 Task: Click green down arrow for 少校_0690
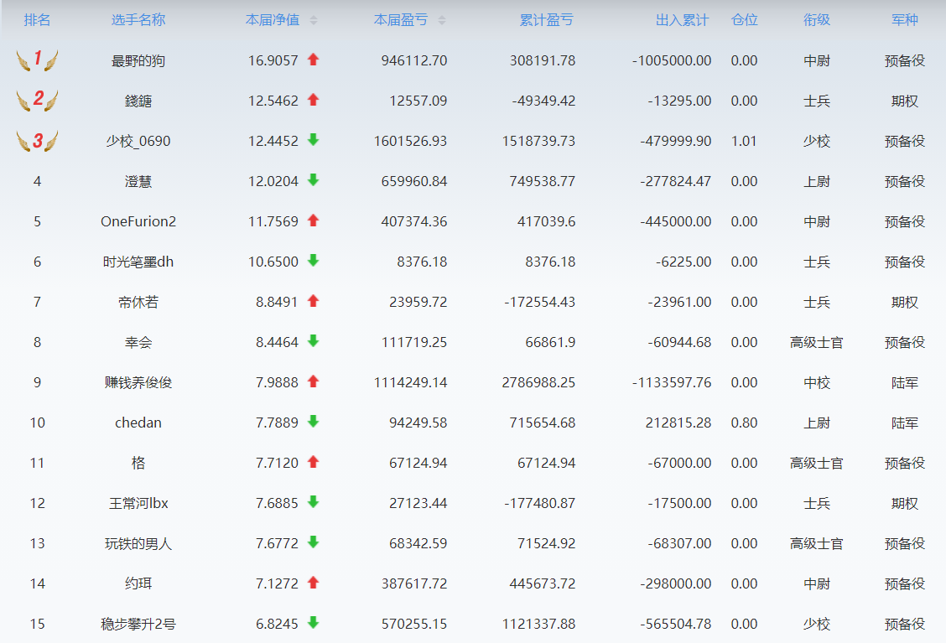click(313, 140)
